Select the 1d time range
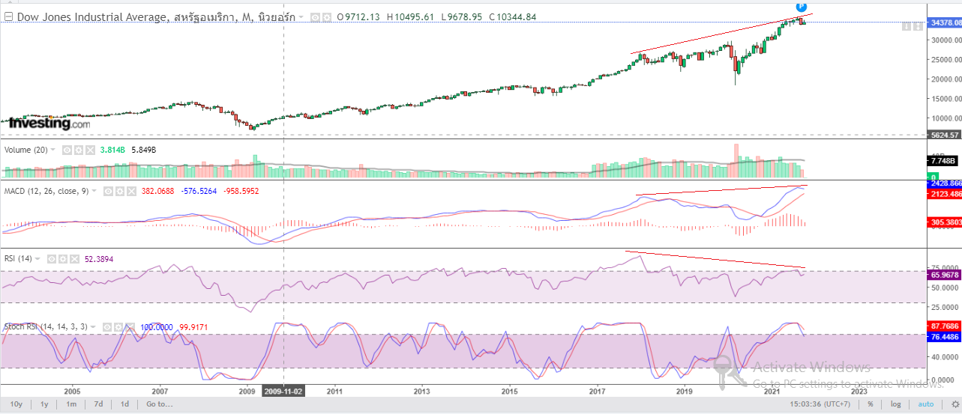 tap(124, 404)
